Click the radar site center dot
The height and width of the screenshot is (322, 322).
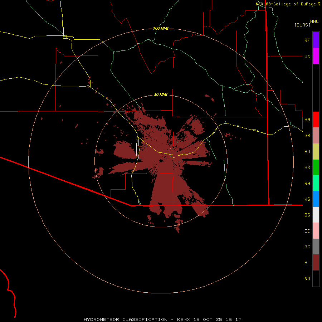[x=161, y=161]
